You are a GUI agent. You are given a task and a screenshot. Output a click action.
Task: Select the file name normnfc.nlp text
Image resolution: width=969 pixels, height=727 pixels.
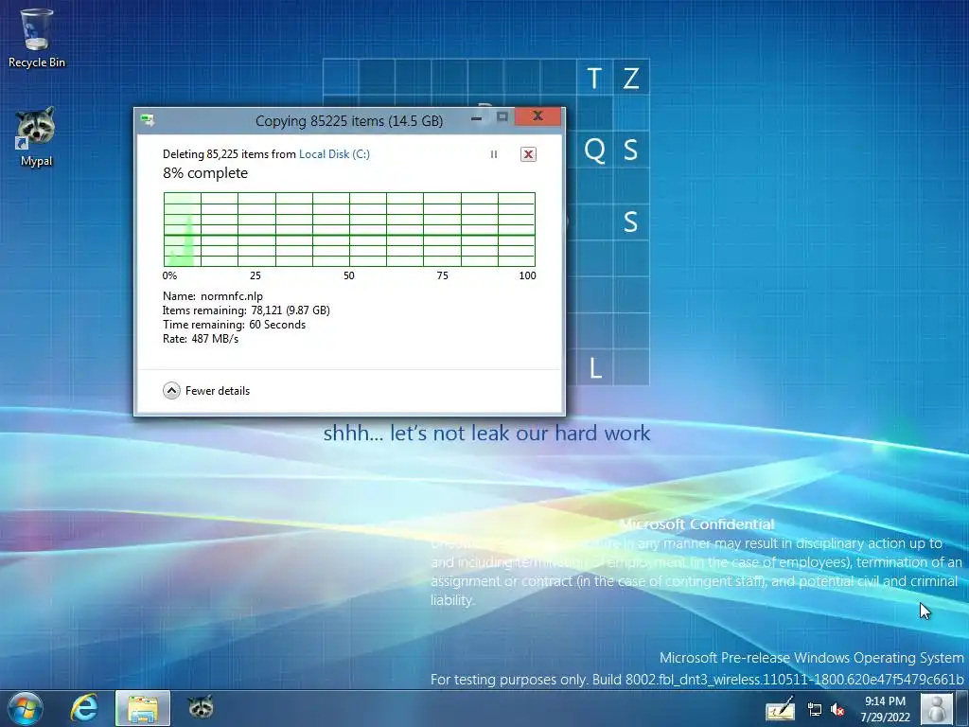coord(232,296)
